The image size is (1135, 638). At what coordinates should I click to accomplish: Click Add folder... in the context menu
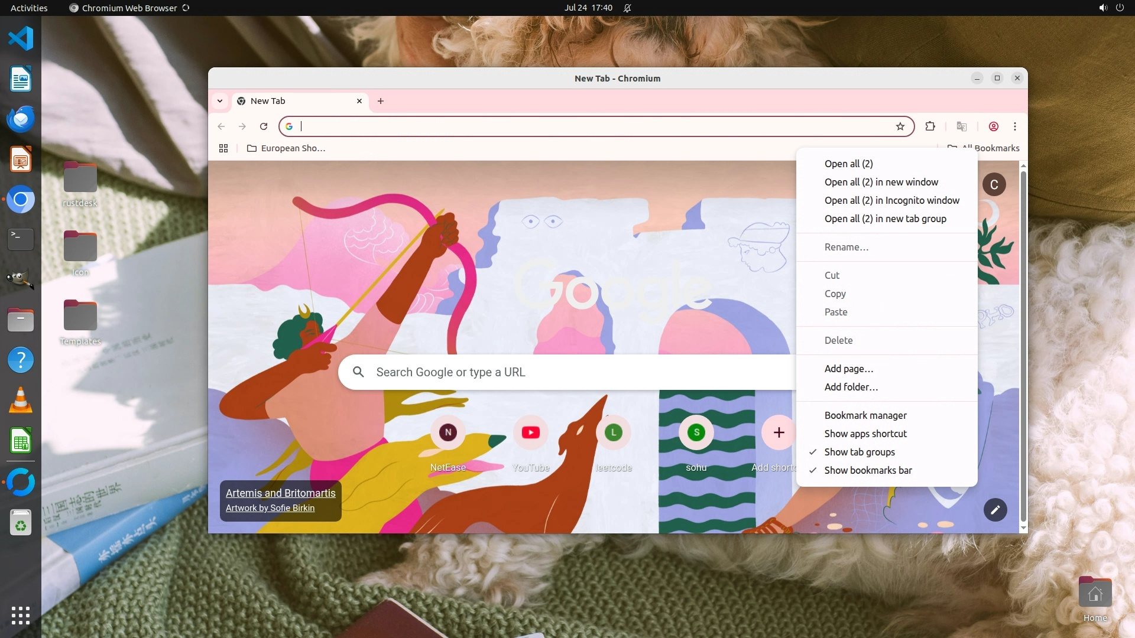pyautogui.click(x=851, y=387)
